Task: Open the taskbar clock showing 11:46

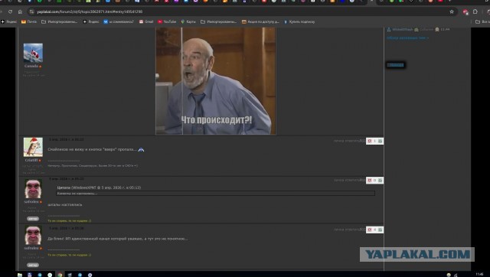Action: point(479,274)
